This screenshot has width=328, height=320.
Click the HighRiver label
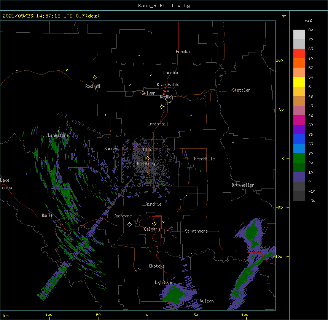click(164, 282)
